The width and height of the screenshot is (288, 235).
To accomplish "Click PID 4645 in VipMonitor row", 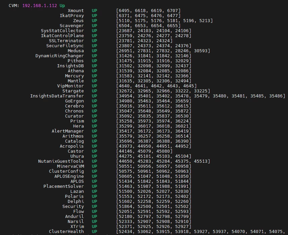I will [x=188, y=86].
